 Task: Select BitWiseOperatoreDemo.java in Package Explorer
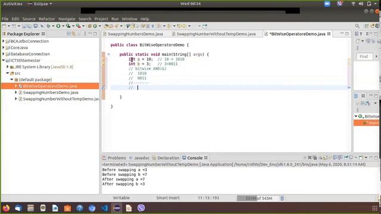pos(50,86)
